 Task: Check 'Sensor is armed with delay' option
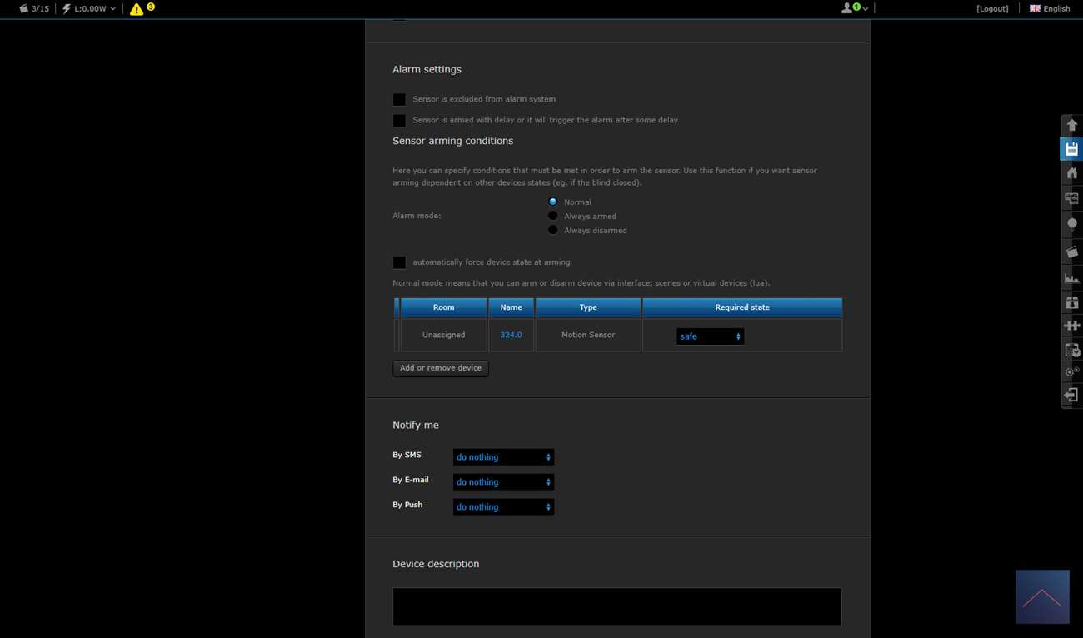pos(399,120)
